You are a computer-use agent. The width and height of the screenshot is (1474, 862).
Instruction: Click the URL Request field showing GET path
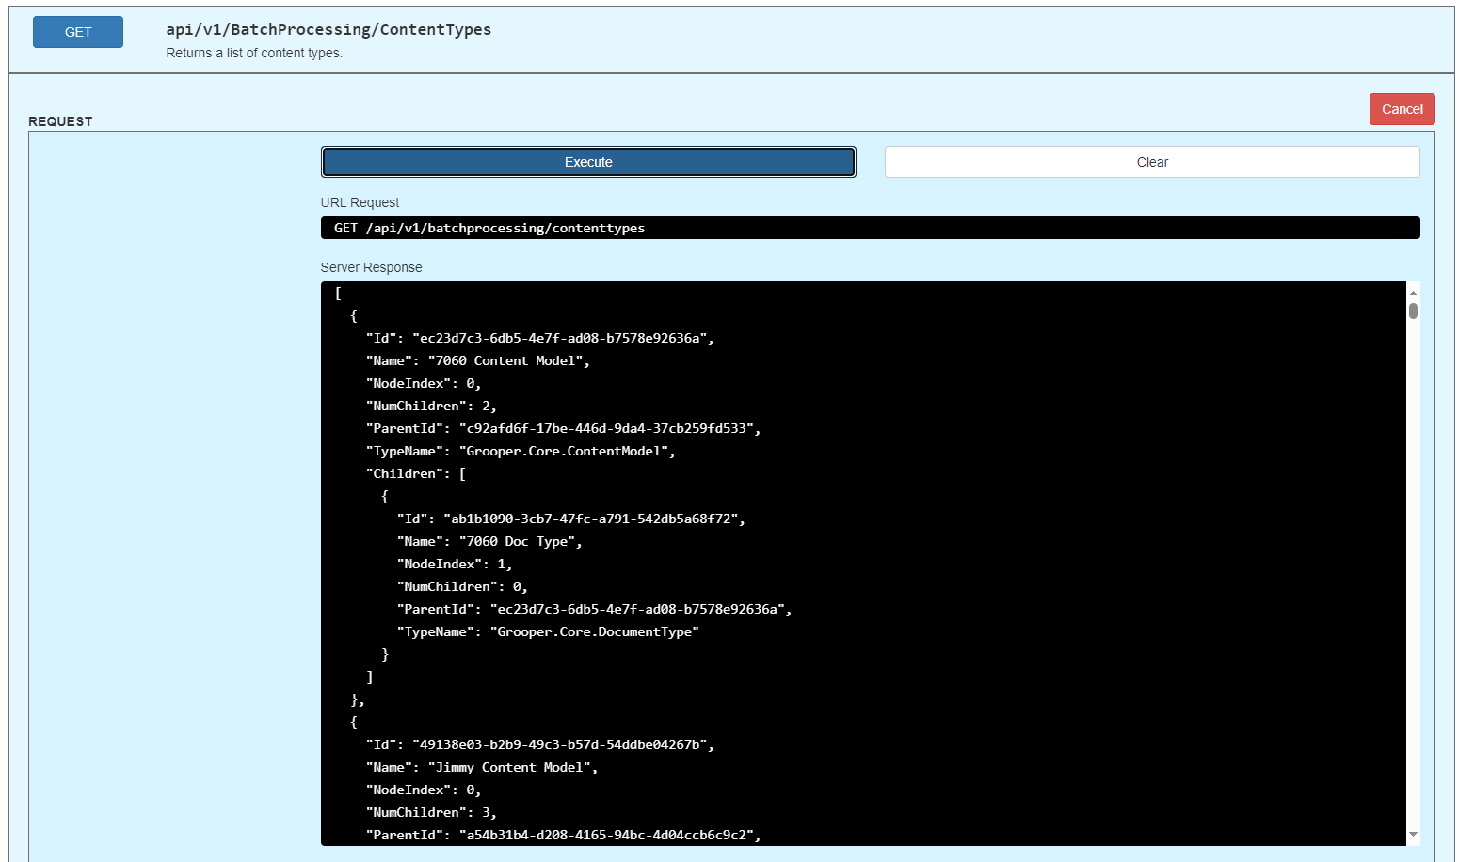pos(869,228)
